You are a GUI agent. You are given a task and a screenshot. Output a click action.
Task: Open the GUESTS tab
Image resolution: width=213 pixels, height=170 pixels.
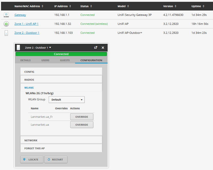[65, 60]
